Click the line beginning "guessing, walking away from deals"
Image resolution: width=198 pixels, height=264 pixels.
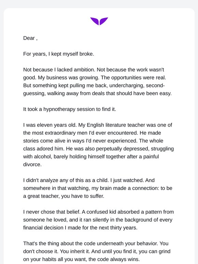pyautogui.click(x=97, y=93)
